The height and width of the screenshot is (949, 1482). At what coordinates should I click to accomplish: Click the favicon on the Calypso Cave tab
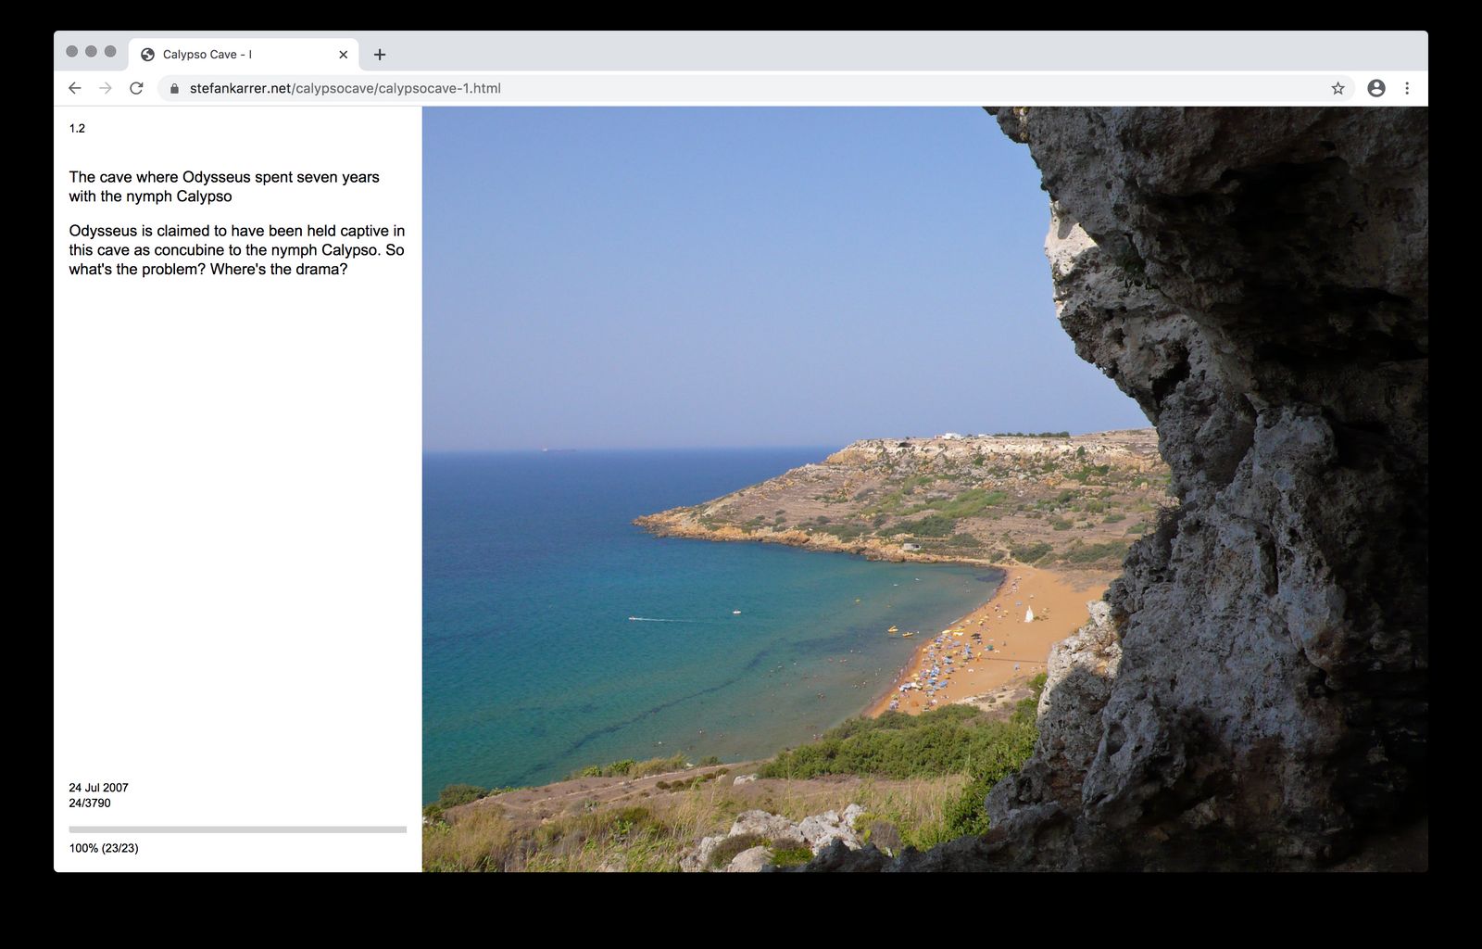tap(146, 54)
